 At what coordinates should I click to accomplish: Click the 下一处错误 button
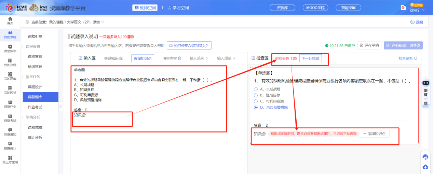coord(310,59)
